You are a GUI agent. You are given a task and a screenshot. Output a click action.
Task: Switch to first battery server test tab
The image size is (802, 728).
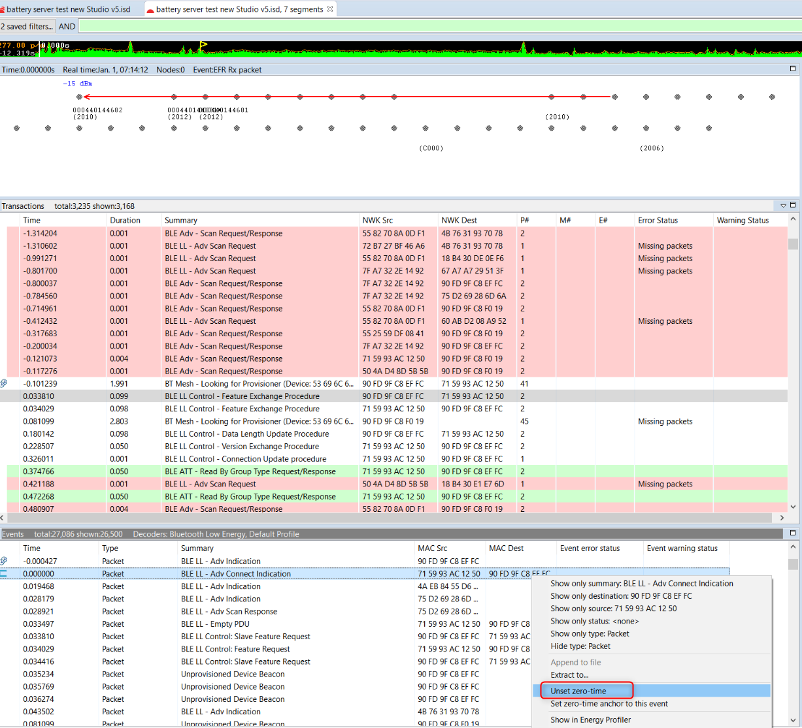pos(68,9)
